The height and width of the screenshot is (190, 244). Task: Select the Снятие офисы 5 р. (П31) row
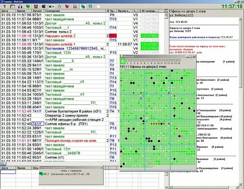click(x=60, y=124)
